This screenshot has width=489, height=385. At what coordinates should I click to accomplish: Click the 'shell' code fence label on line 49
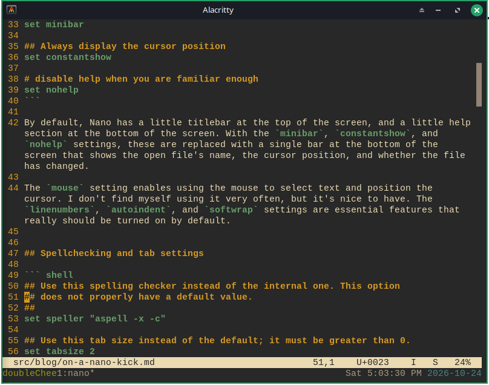tap(59, 275)
